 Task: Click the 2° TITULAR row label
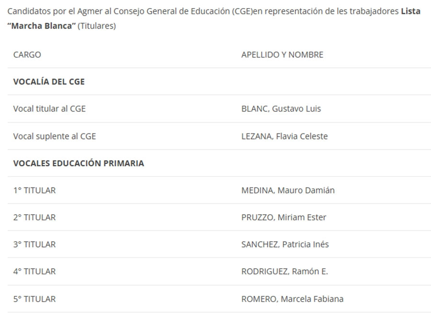click(x=34, y=217)
